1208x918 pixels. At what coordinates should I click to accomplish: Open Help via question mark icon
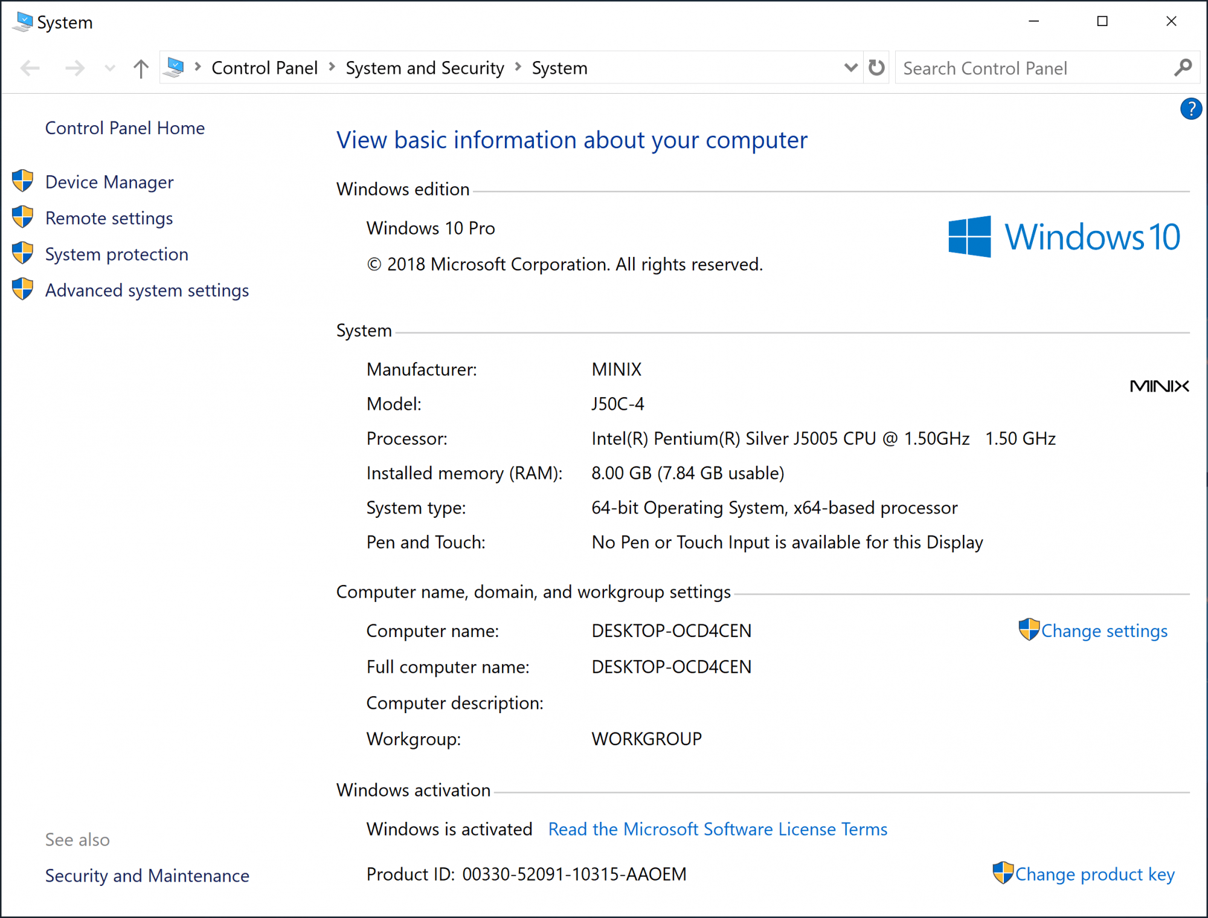point(1190,109)
